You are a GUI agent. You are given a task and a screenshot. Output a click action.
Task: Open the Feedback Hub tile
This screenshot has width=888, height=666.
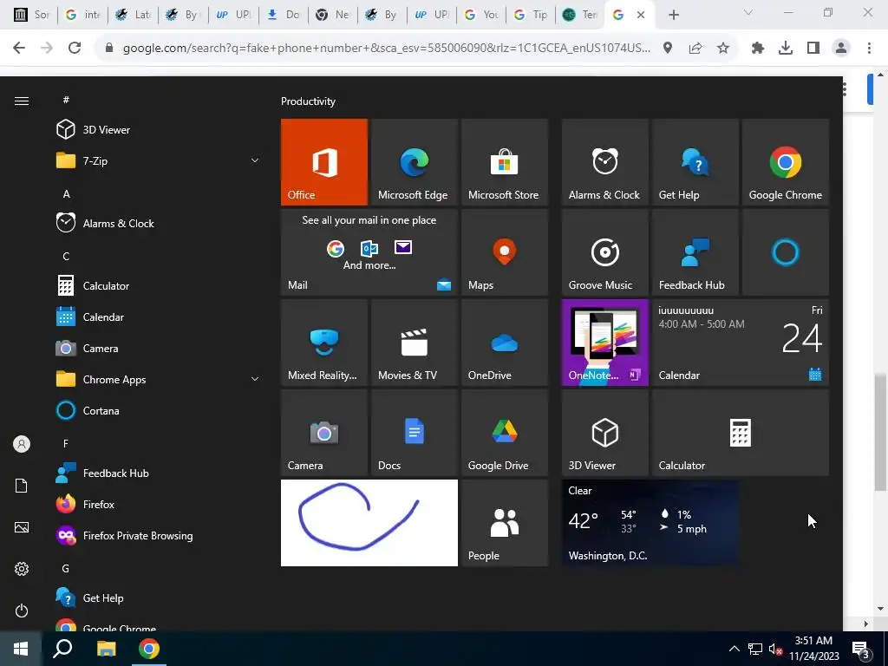pyautogui.click(x=695, y=252)
